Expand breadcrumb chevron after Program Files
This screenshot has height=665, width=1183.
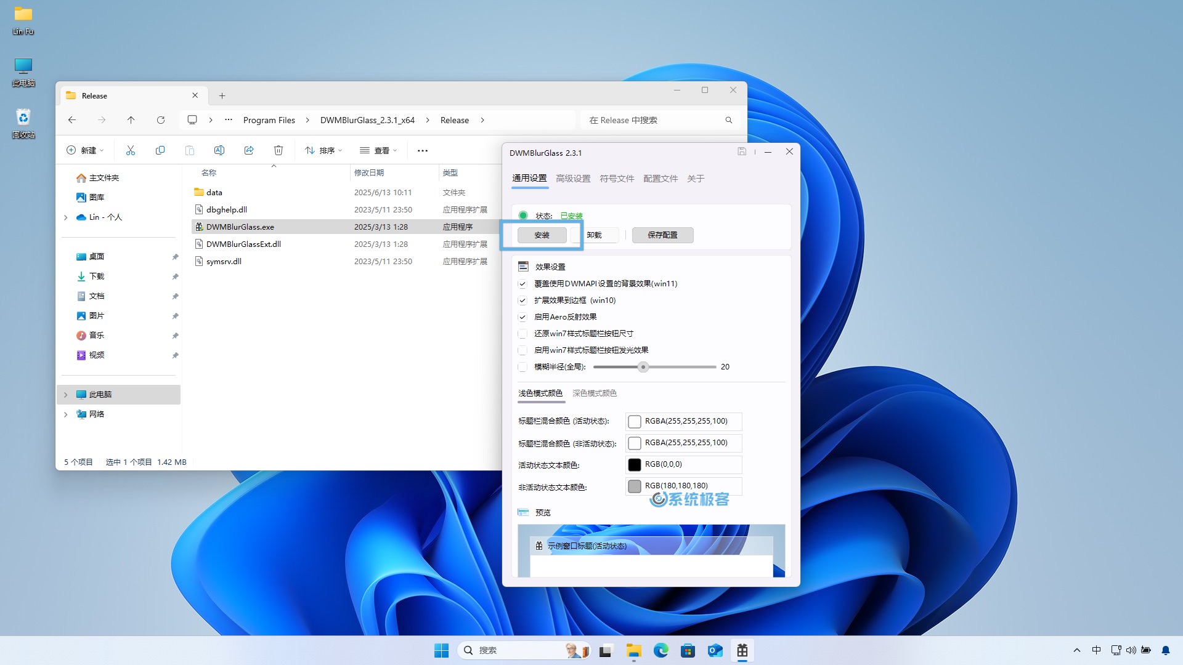click(x=308, y=120)
